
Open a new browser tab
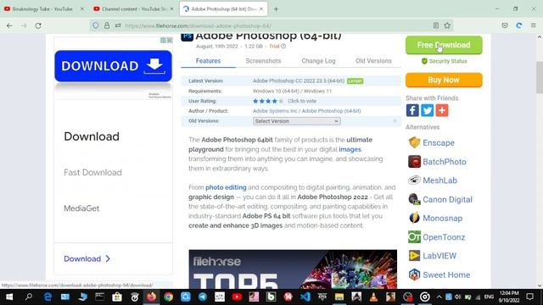276,9
